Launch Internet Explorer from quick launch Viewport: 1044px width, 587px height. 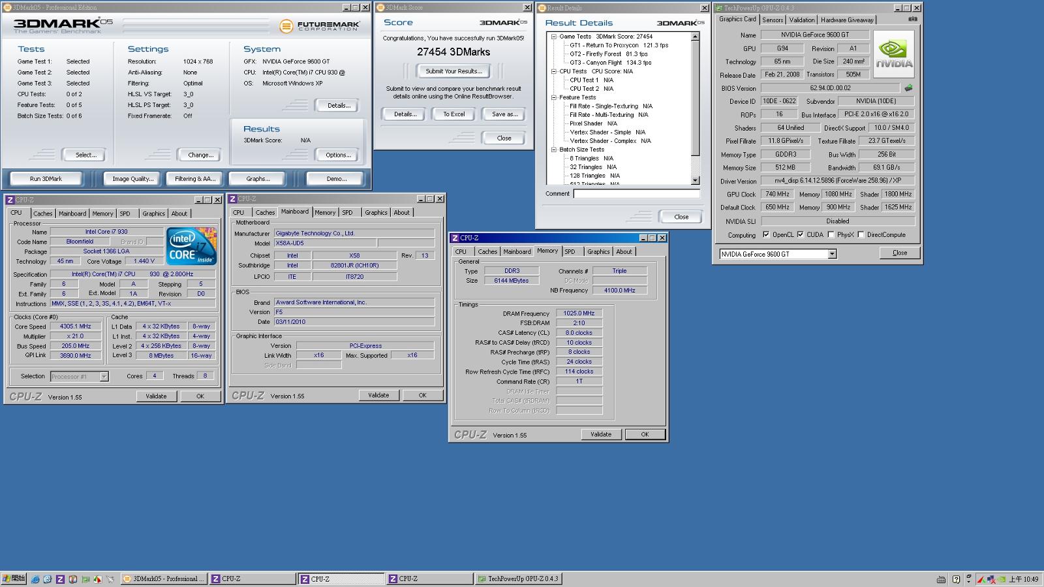coord(35,579)
